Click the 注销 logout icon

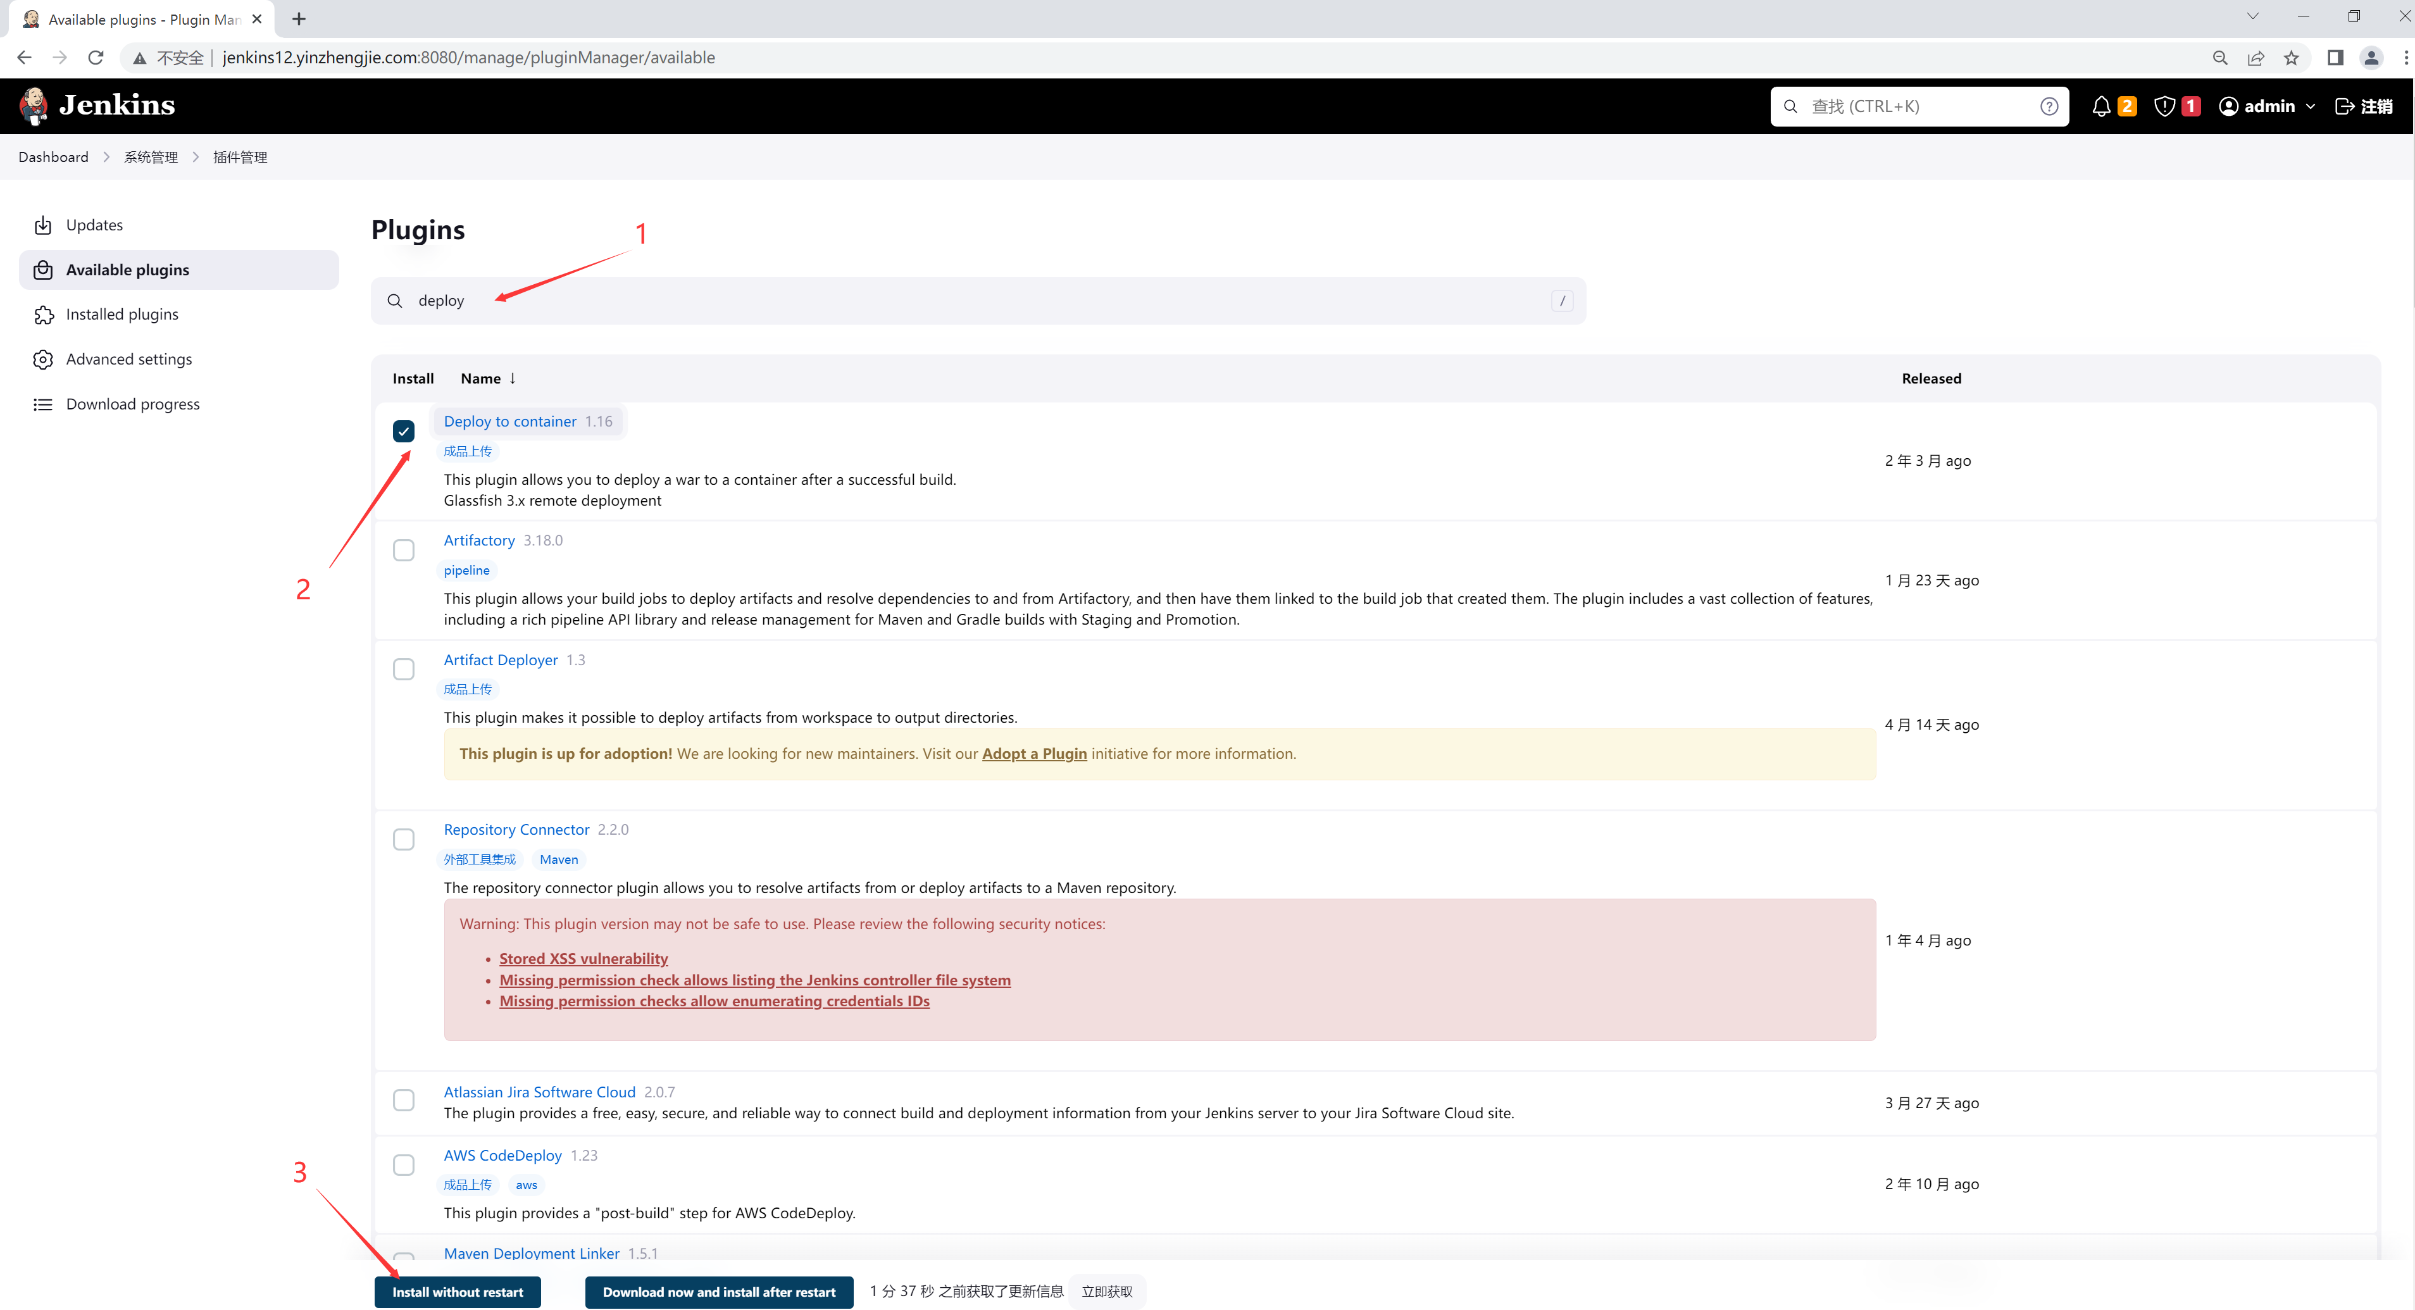[2345, 107]
